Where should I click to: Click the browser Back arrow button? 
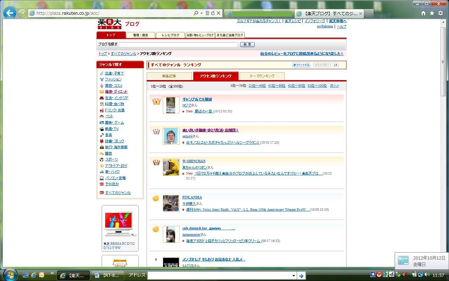[10, 13]
